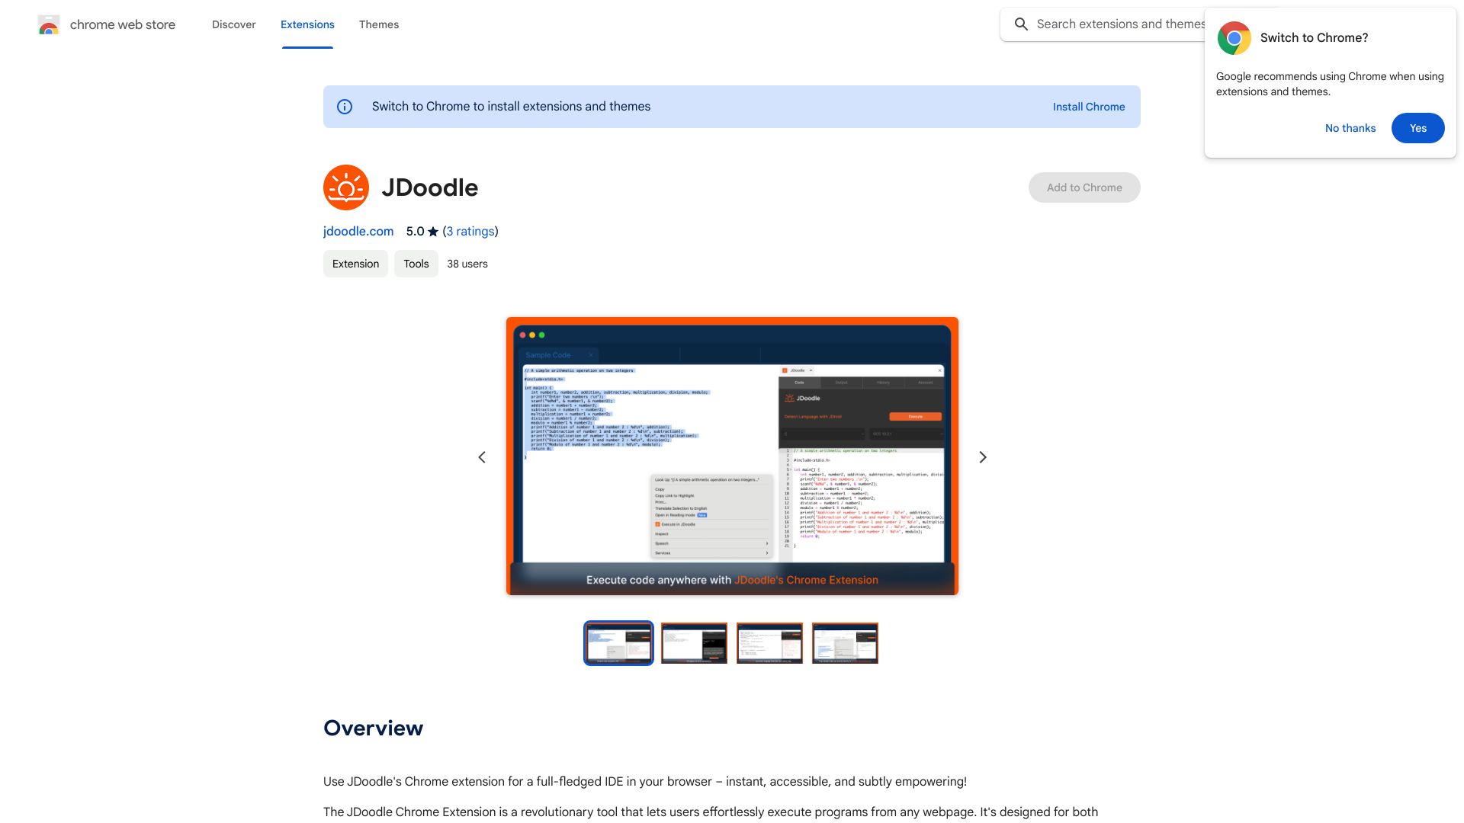This screenshot has height=823, width=1464.
Task: Click the No thanks button in popup
Action: pyautogui.click(x=1350, y=127)
